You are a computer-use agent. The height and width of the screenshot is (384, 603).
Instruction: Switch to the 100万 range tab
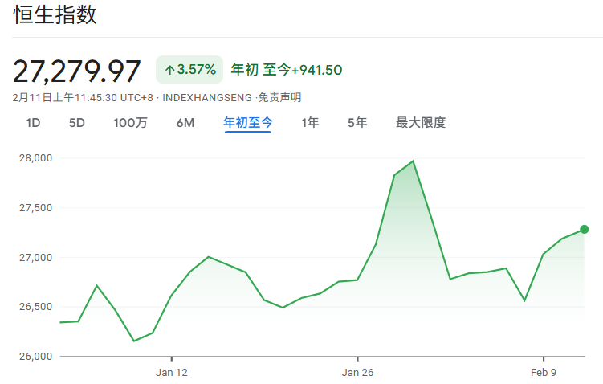click(x=130, y=123)
